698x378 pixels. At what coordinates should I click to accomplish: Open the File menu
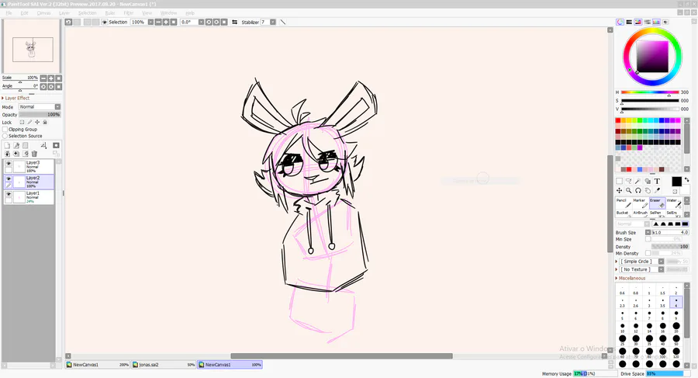9,13
